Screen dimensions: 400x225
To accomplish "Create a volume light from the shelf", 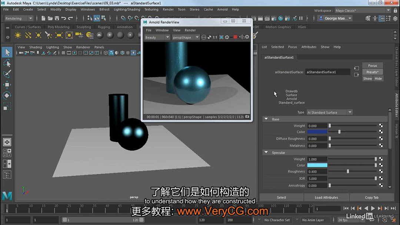I will [69, 35].
